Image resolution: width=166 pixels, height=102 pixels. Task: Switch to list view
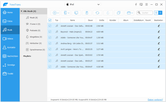coord(160,13)
